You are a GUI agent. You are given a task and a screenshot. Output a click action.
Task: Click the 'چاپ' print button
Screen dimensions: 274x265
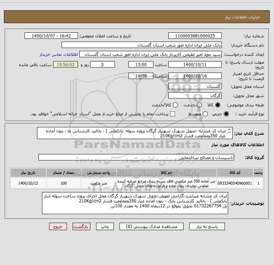pyautogui.click(x=105, y=227)
